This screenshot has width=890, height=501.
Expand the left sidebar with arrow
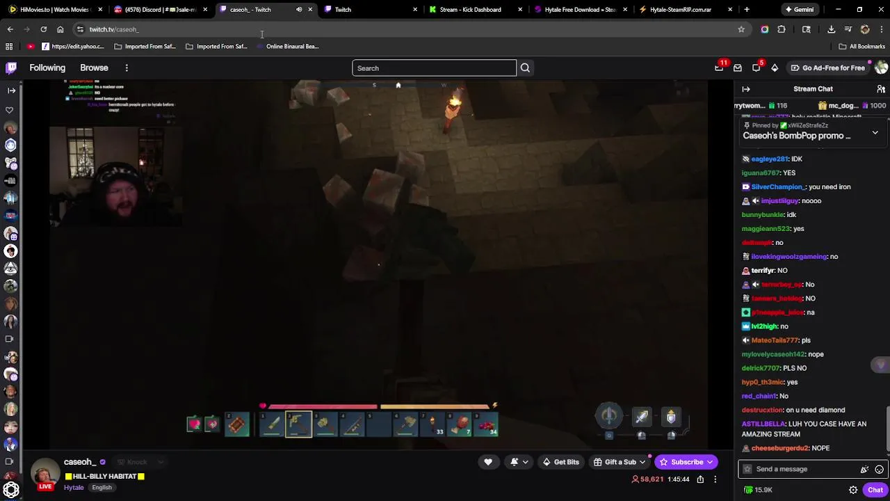coord(11,90)
